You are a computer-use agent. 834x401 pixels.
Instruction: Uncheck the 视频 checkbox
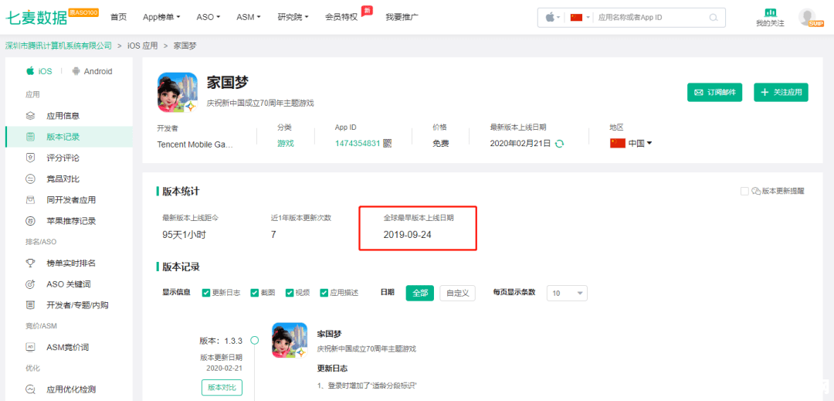coord(290,293)
